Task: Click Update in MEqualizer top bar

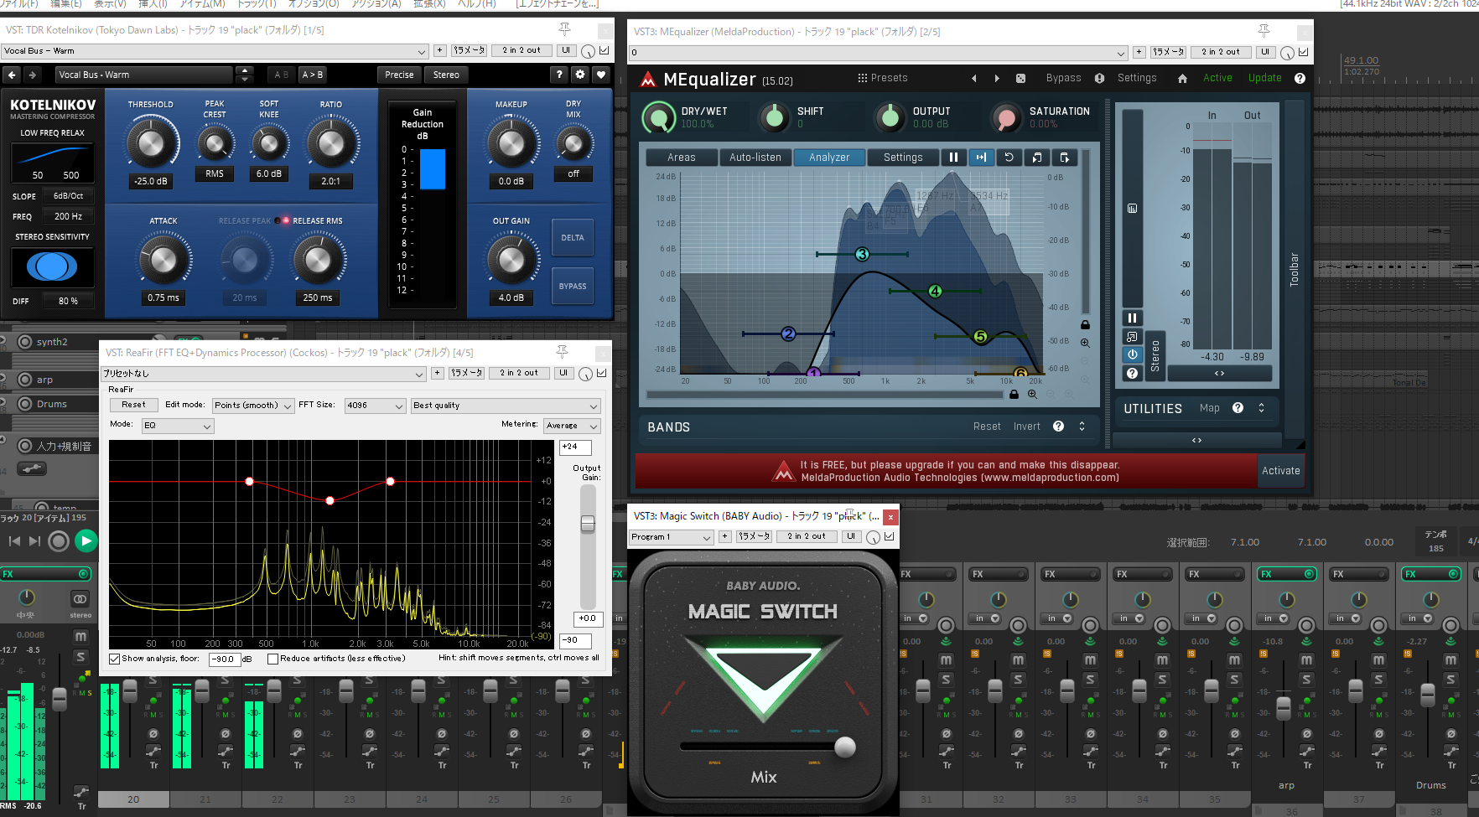Action: pyautogui.click(x=1264, y=78)
